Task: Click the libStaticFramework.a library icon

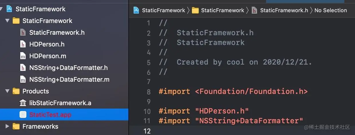Action: click(23, 103)
